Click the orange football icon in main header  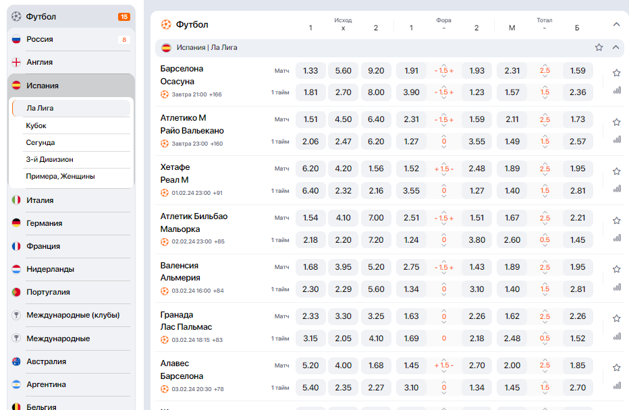166,24
